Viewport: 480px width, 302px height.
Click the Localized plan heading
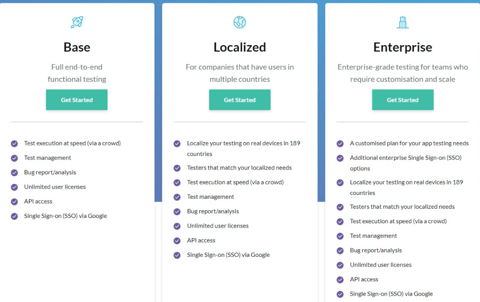tap(240, 47)
